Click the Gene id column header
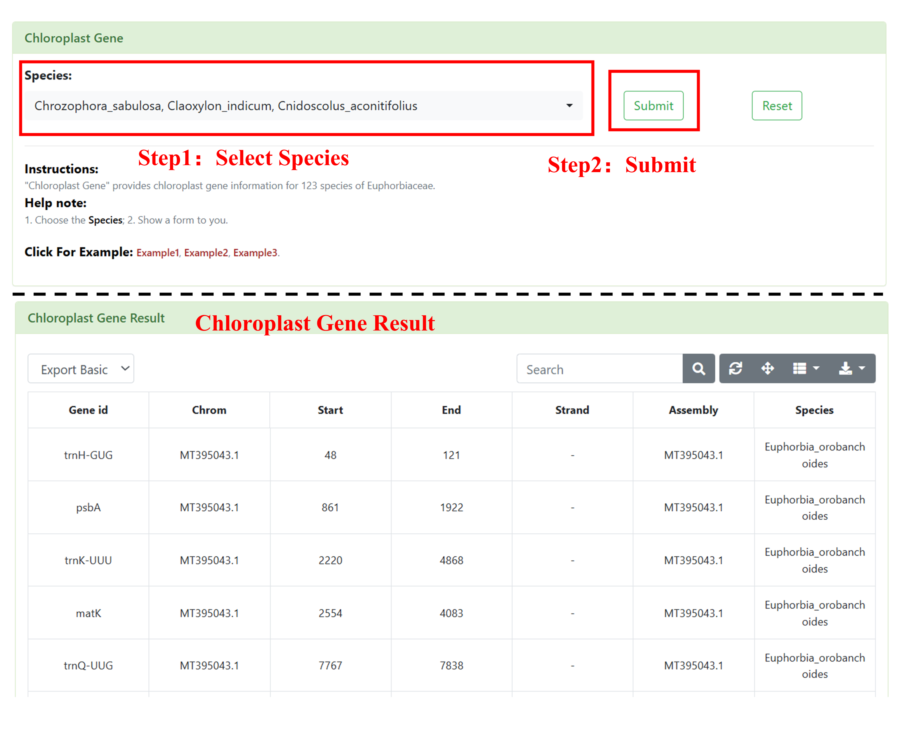The height and width of the screenshot is (736, 902). click(88, 410)
